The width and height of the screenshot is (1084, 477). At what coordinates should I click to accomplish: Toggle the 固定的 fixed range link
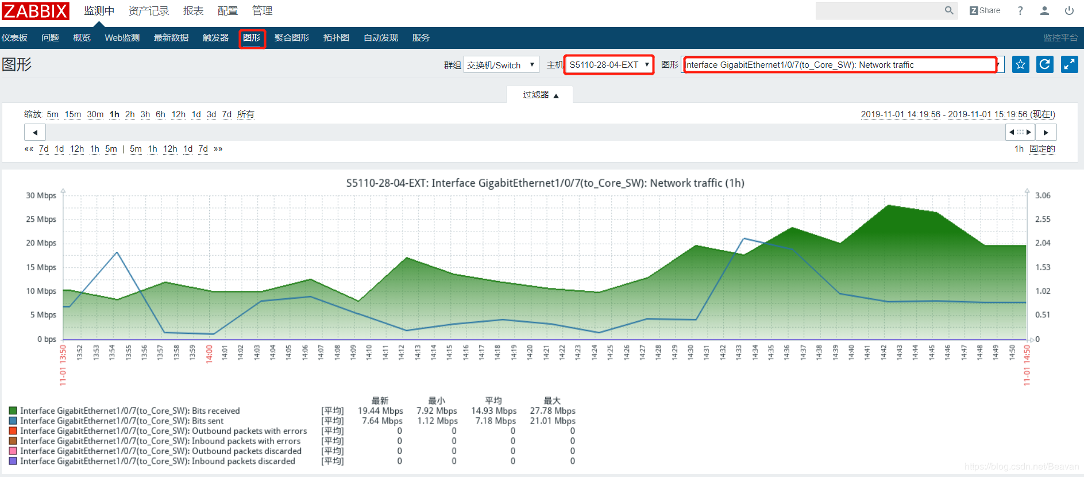[1042, 149]
